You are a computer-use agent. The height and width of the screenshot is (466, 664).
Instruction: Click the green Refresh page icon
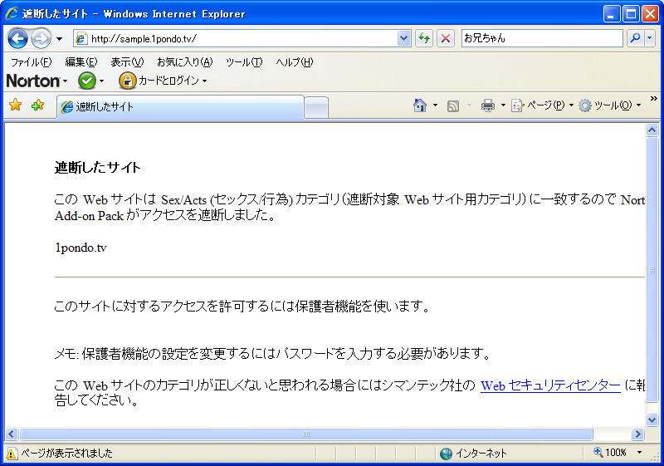pyautogui.click(x=424, y=38)
